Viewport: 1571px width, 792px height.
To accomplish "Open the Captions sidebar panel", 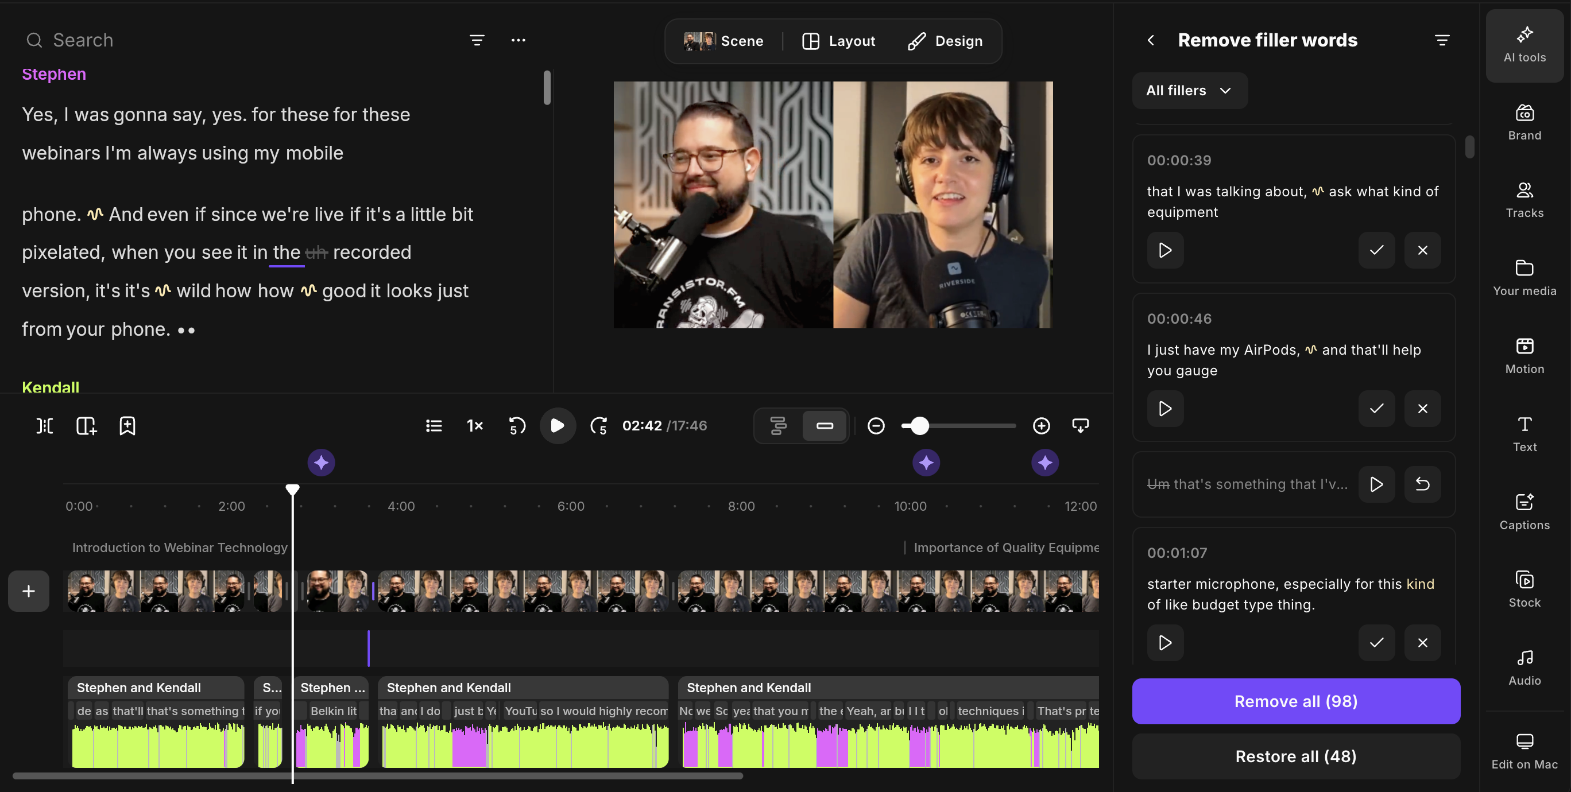I will (1524, 512).
